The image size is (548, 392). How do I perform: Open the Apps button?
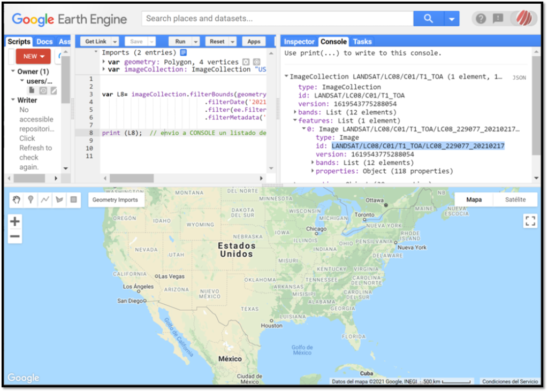click(254, 42)
